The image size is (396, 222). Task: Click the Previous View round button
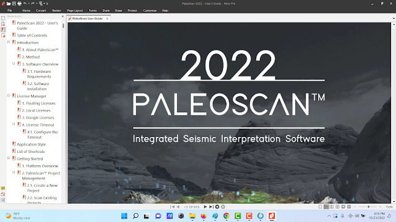[217, 207]
